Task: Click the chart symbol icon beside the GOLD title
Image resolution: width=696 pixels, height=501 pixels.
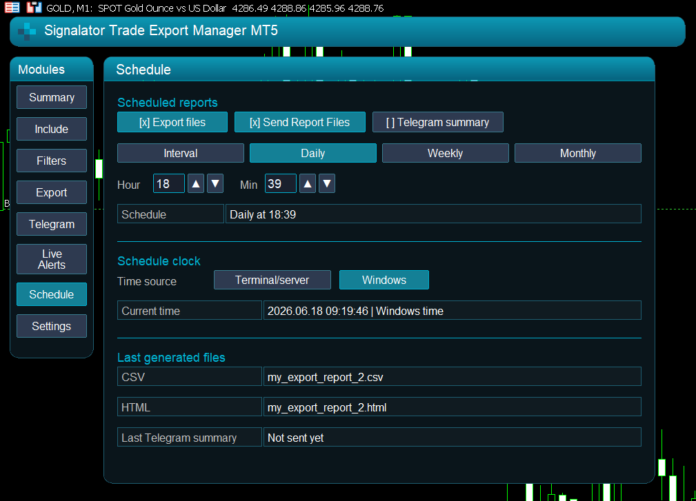Action: click(x=34, y=8)
